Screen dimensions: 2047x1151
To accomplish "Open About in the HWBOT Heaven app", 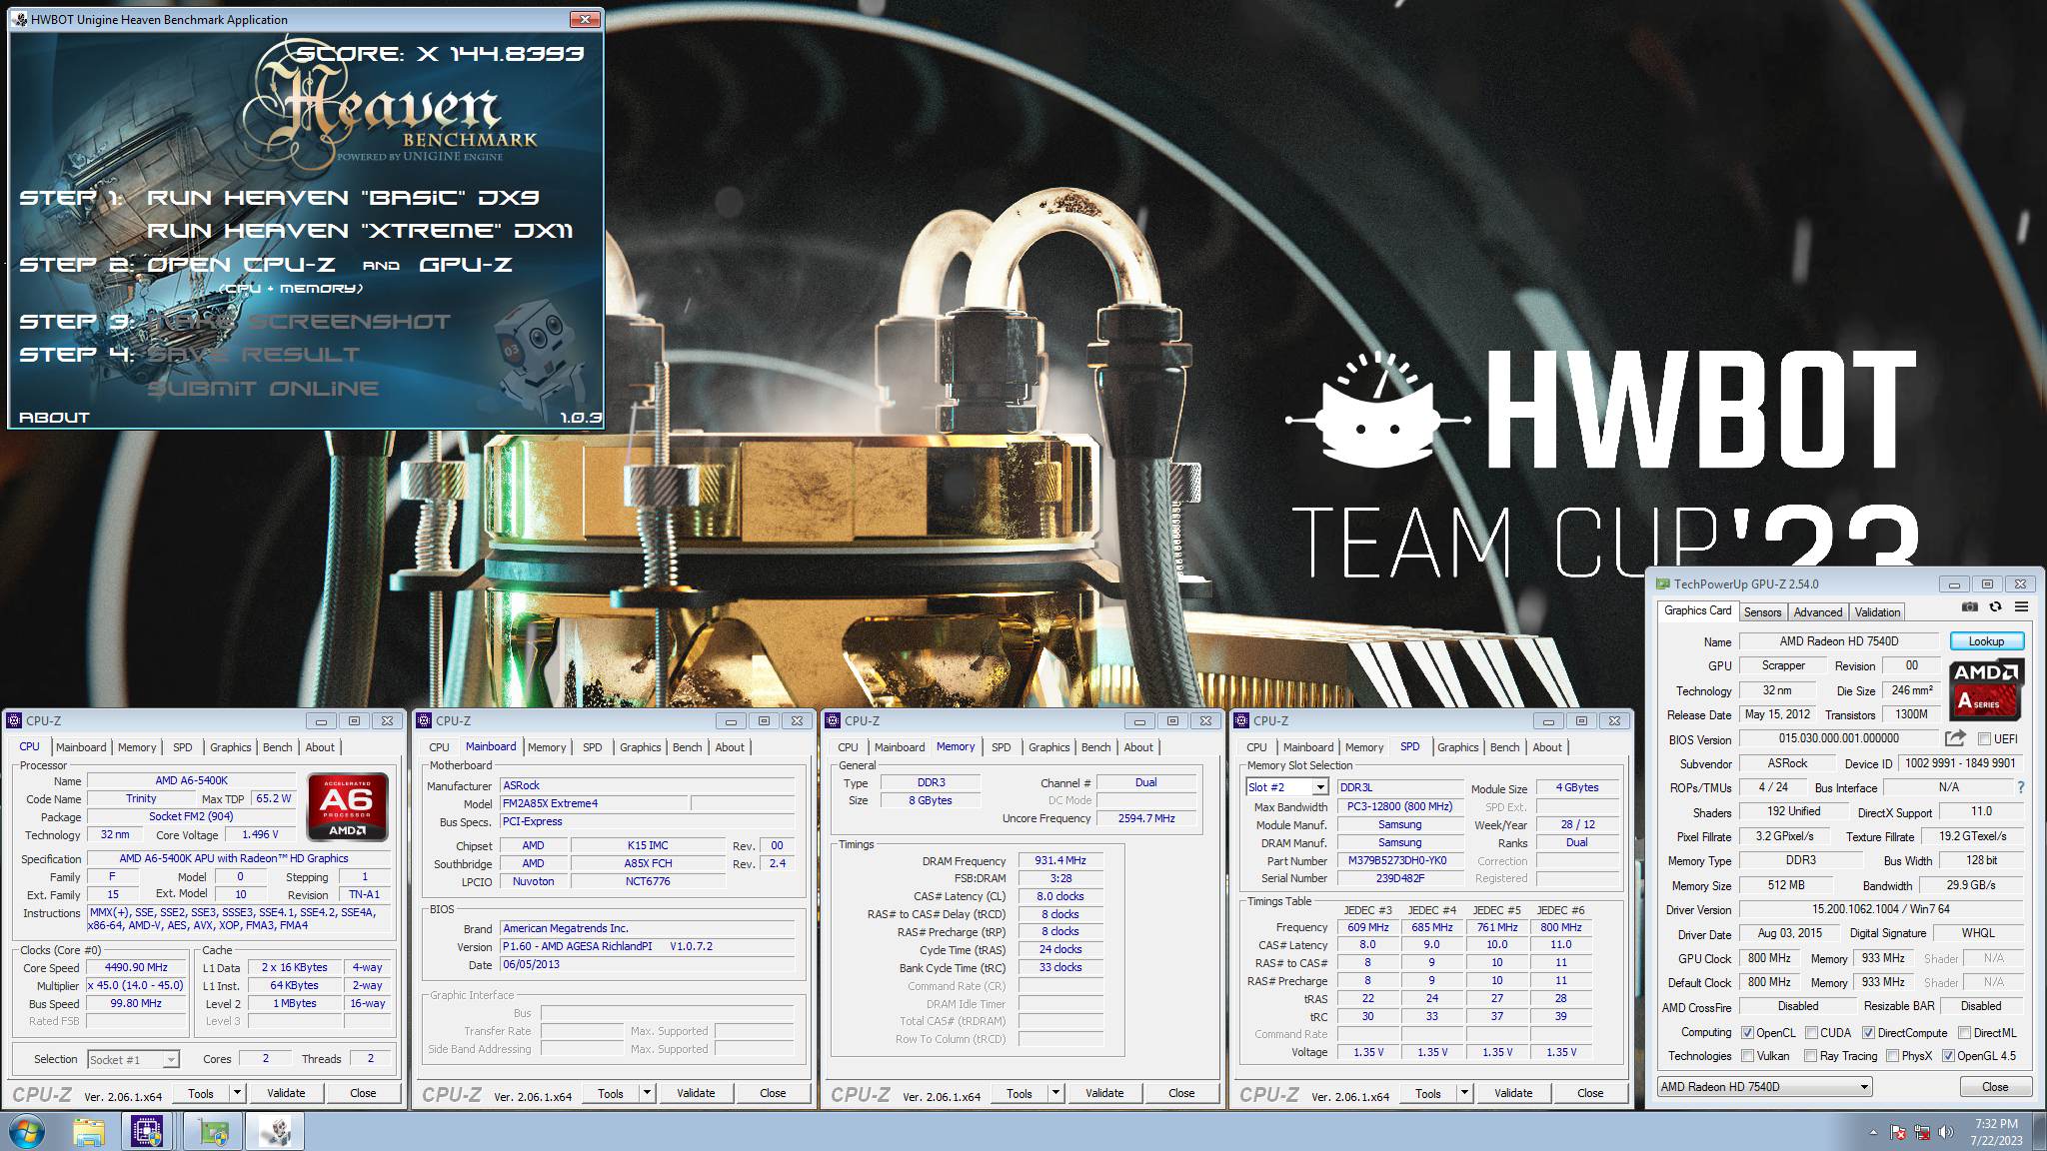I will (54, 418).
